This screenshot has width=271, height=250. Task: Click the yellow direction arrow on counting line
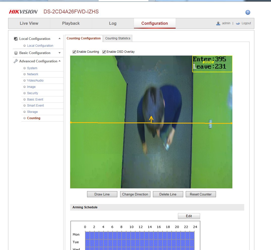pos(151,119)
